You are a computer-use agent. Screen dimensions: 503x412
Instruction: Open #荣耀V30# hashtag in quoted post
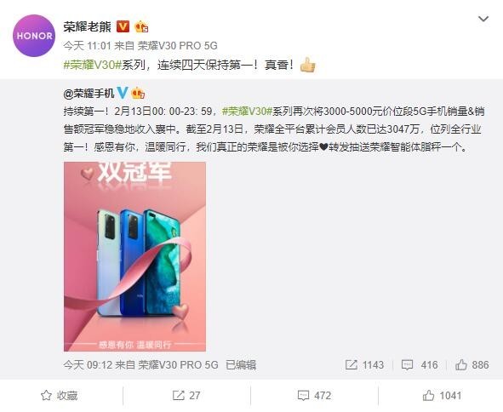tap(247, 111)
